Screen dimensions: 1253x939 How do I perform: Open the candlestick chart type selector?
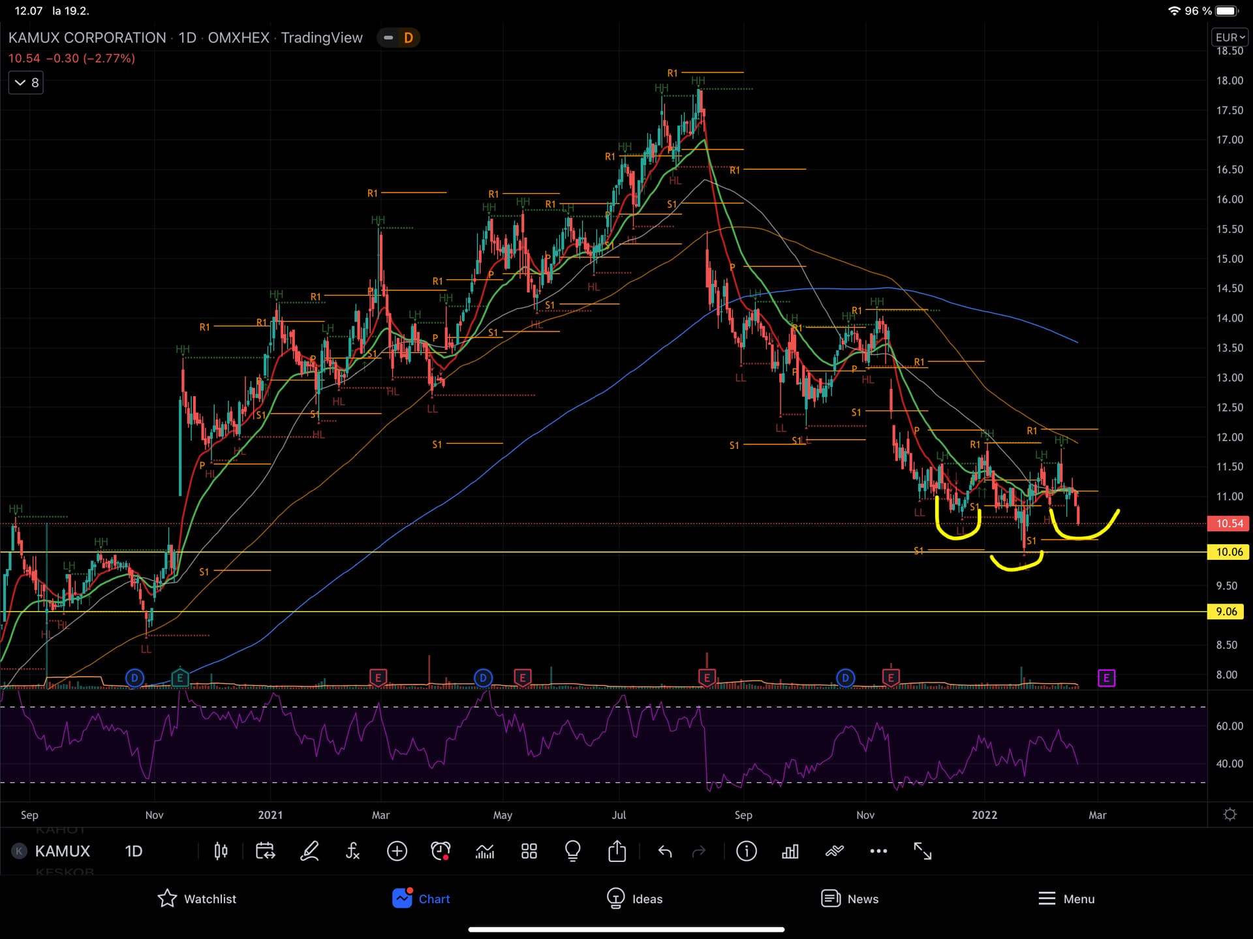[221, 851]
